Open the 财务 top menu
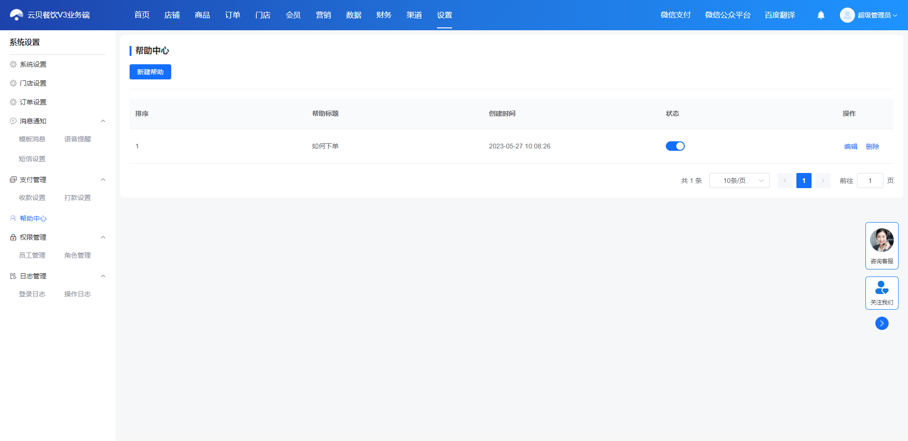 pyautogui.click(x=384, y=15)
